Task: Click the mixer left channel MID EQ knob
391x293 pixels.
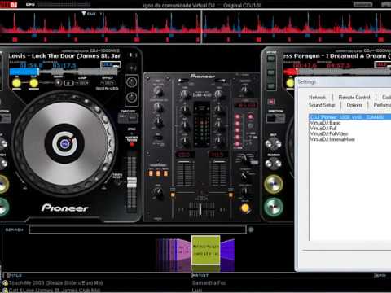Action: [185, 125]
